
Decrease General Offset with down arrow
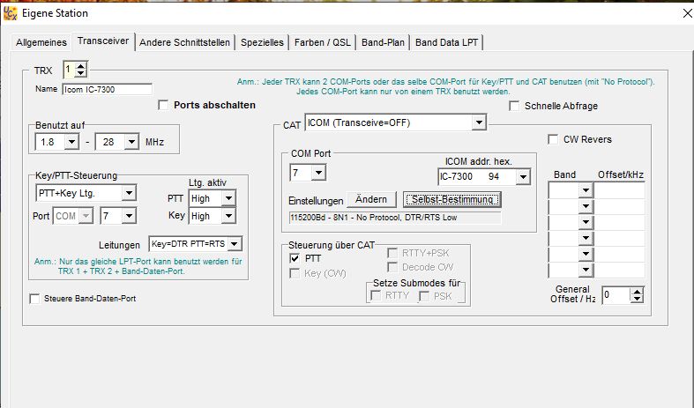coord(637,299)
